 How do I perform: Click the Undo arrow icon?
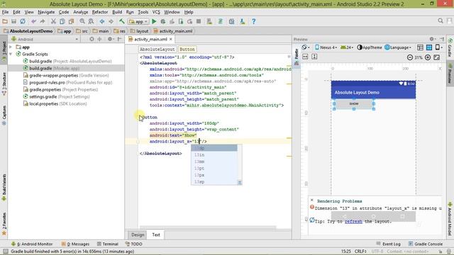pyautogui.click(x=34, y=21)
